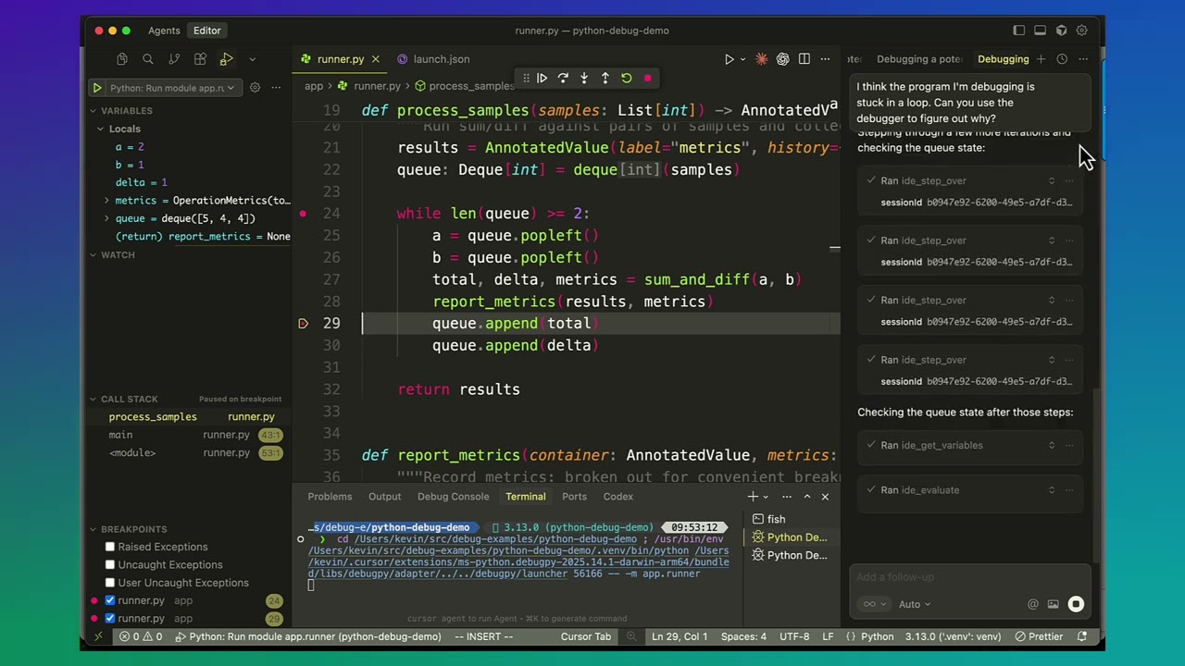This screenshot has width=1185, height=666.
Task: Restart the debug session
Action: tap(627, 79)
